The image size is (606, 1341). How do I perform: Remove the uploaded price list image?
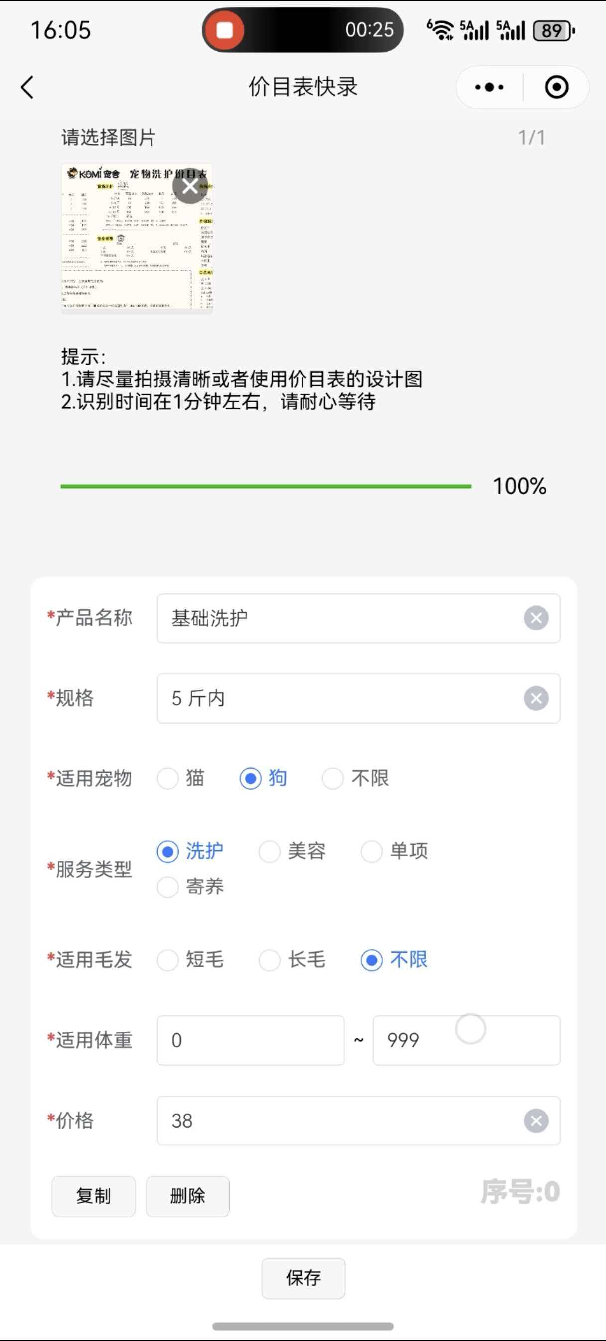tap(190, 186)
